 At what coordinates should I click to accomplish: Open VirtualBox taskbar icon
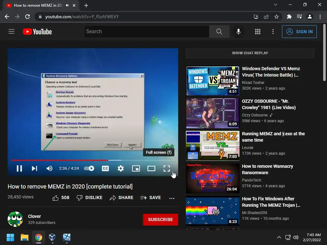pyautogui.click(x=52, y=237)
